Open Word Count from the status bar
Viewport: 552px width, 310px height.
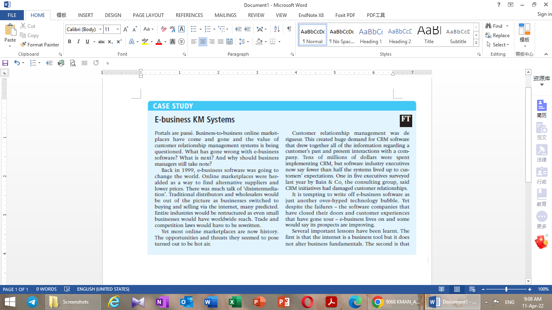point(46,289)
